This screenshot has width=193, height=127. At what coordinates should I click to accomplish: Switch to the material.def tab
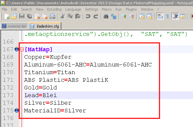tap(14, 26)
